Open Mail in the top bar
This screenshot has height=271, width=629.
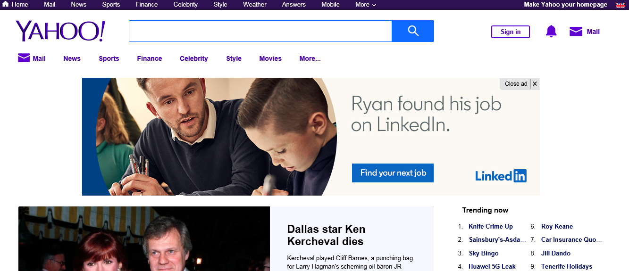point(50,4)
